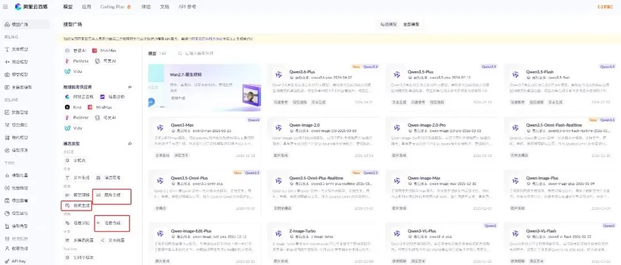
Task: Open the Qwen-Image-2.0-Pro model card title
Action: pyautogui.click(x=428, y=125)
